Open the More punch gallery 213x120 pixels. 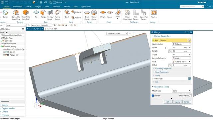click(x=117, y=14)
